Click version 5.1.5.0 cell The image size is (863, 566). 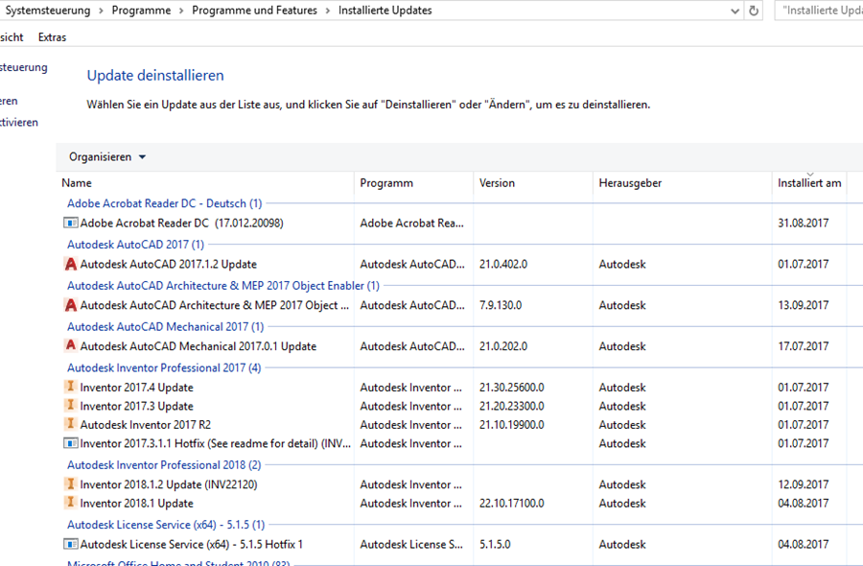point(495,544)
